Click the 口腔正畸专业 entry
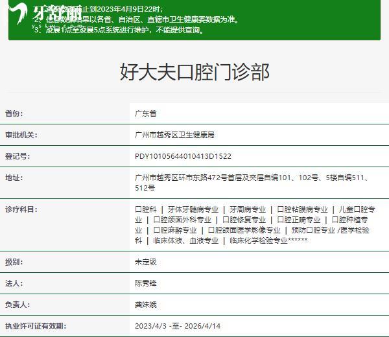 click(x=299, y=220)
